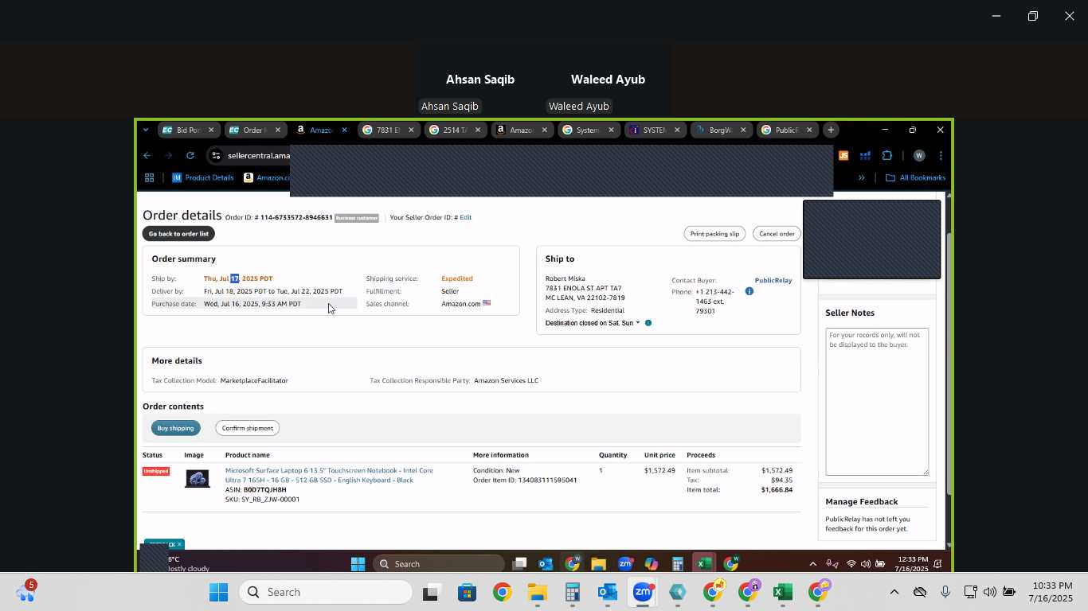This screenshot has width=1088, height=611.
Task: Open Copilot on shared screen taskbar
Action: pos(652,564)
